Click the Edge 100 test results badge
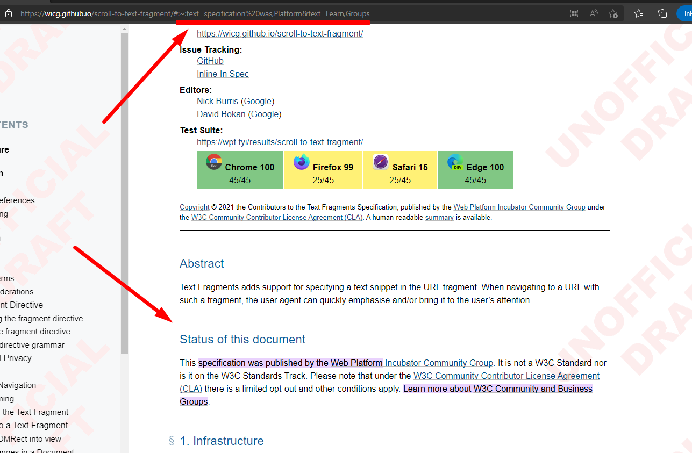Viewport: 692px width, 453px height. pos(475,170)
